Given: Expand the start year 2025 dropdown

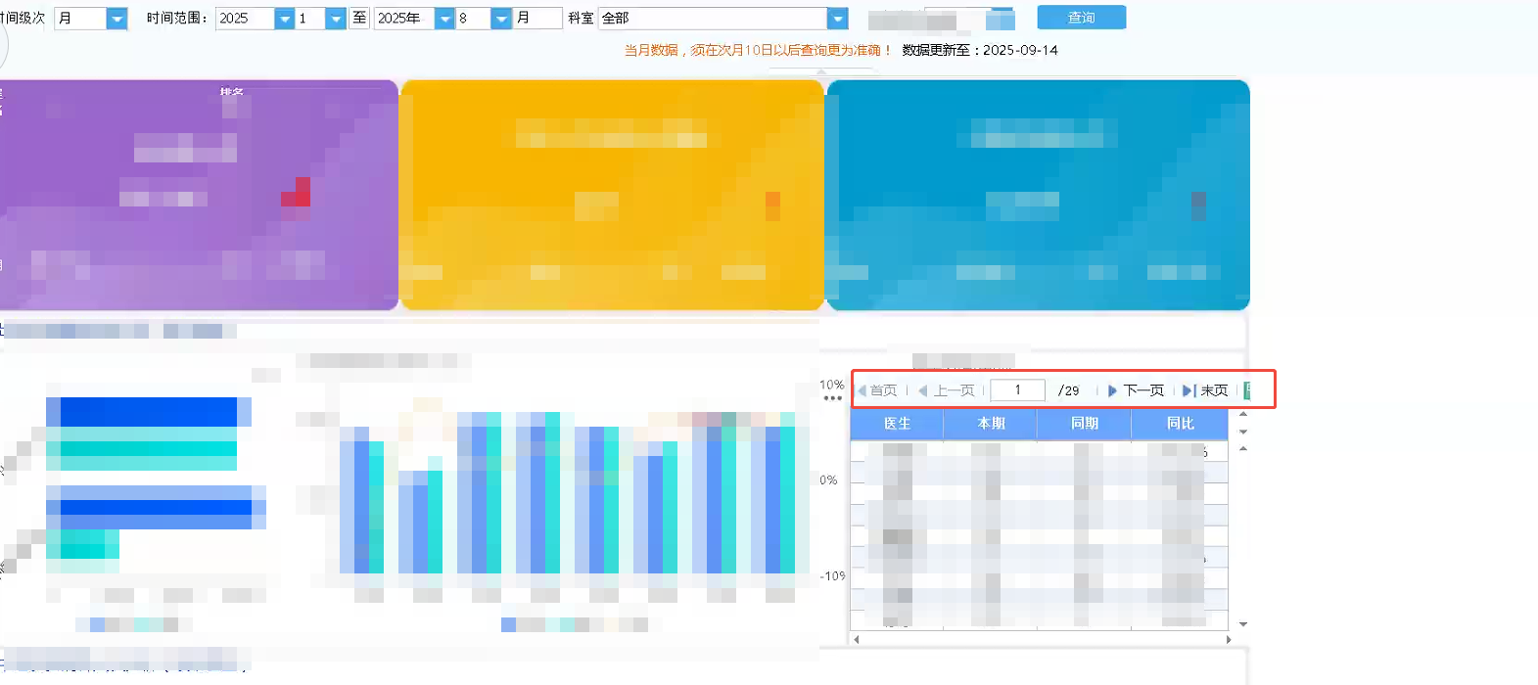Looking at the screenshot, I should pyautogui.click(x=284, y=19).
